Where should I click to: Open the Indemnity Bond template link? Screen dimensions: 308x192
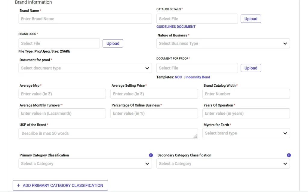pyautogui.click(x=198, y=77)
